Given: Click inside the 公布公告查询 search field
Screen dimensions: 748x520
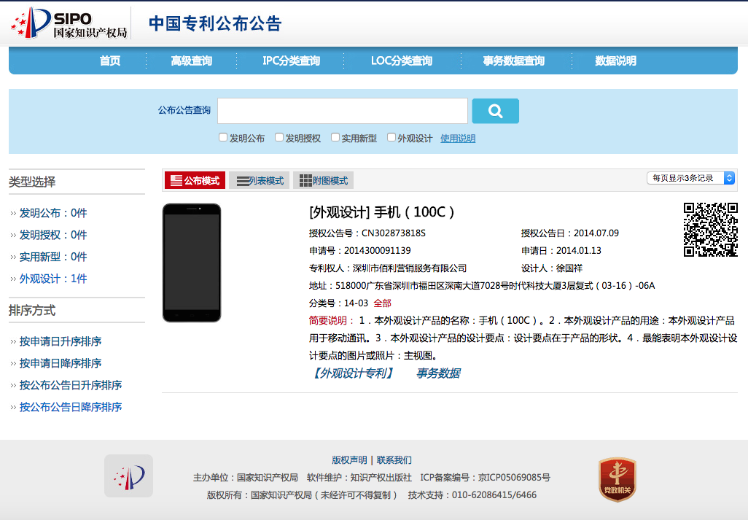Looking at the screenshot, I should point(342,111).
